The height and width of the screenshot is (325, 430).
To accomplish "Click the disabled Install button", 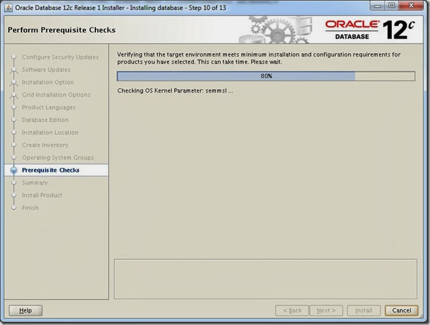I will point(363,310).
